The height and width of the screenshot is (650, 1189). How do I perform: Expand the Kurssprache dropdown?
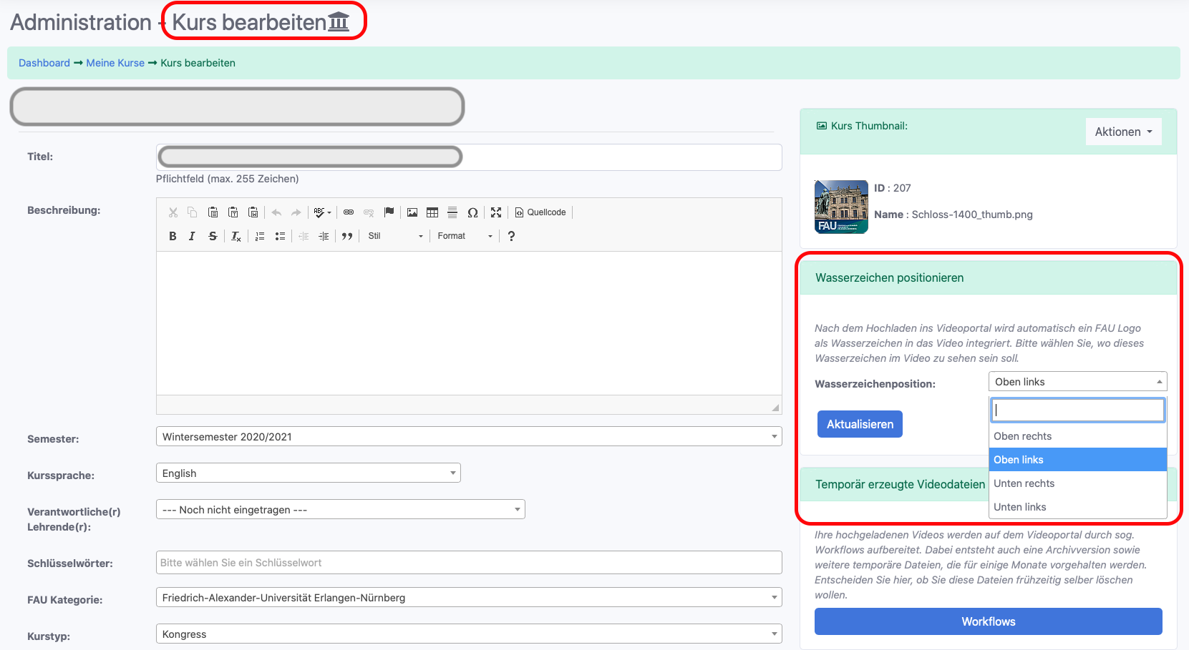point(308,473)
